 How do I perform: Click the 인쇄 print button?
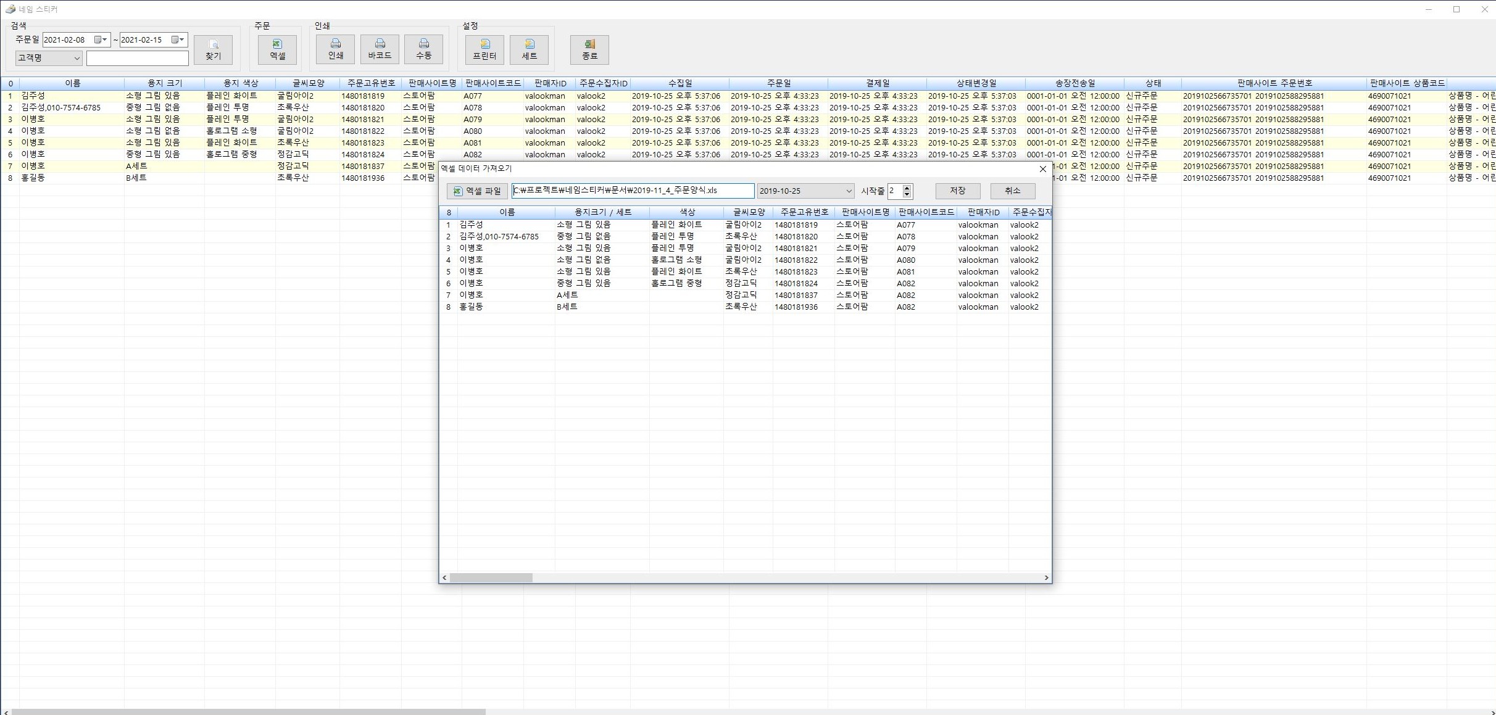[335, 49]
